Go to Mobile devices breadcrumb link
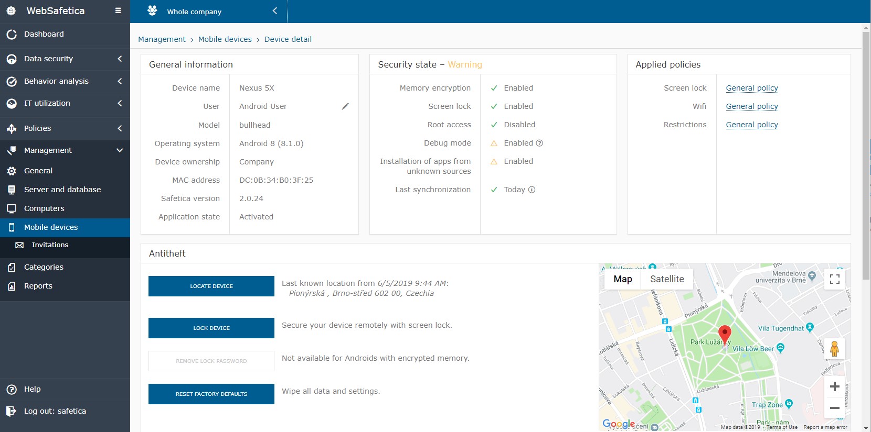Viewport: 871px width, 432px height. coord(225,39)
